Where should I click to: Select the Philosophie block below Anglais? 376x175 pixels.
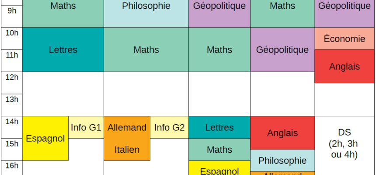tap(282, 160)
